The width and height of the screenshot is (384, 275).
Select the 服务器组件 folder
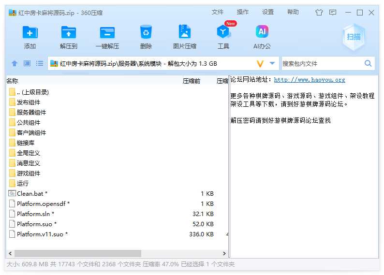117,112
